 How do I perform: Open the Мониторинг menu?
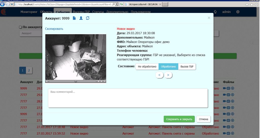click(29, 12)
